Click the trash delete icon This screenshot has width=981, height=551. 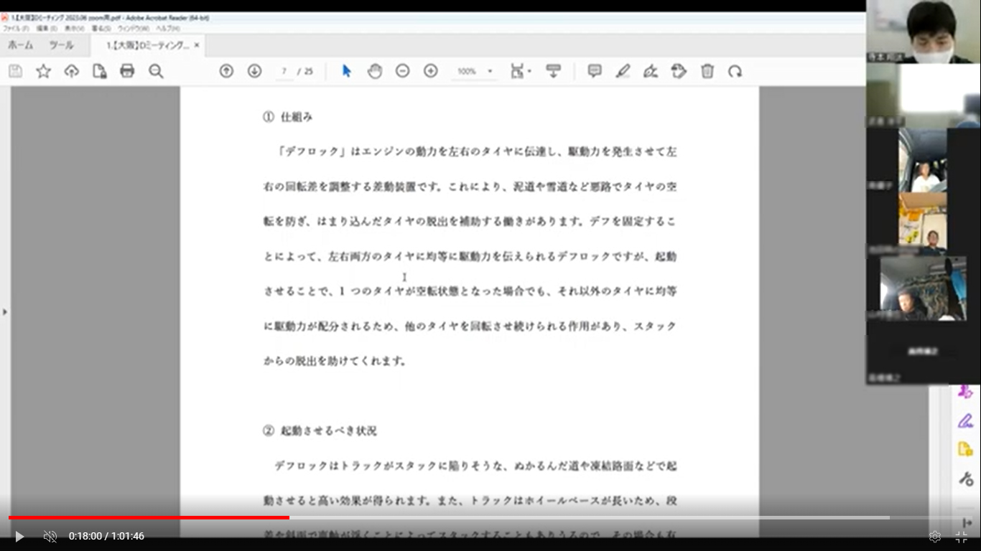(707, 71)
